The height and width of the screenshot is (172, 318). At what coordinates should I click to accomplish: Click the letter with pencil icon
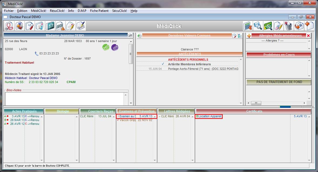coord(70,26)
